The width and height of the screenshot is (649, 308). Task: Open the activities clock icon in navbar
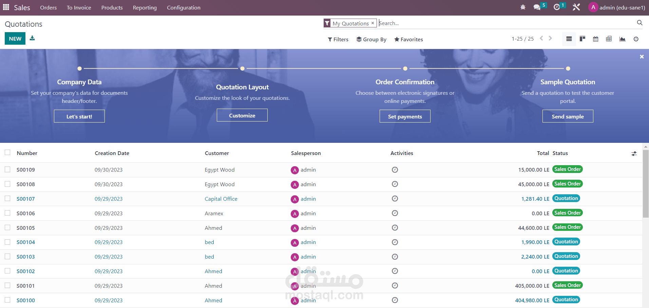coord(557,7)
